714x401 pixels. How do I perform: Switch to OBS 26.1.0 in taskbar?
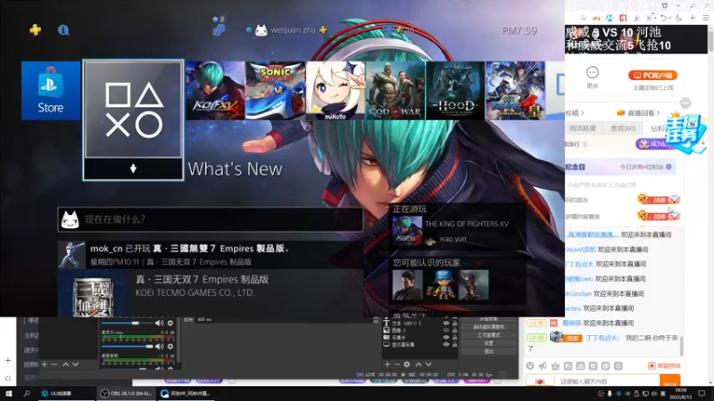click(126, 393)
